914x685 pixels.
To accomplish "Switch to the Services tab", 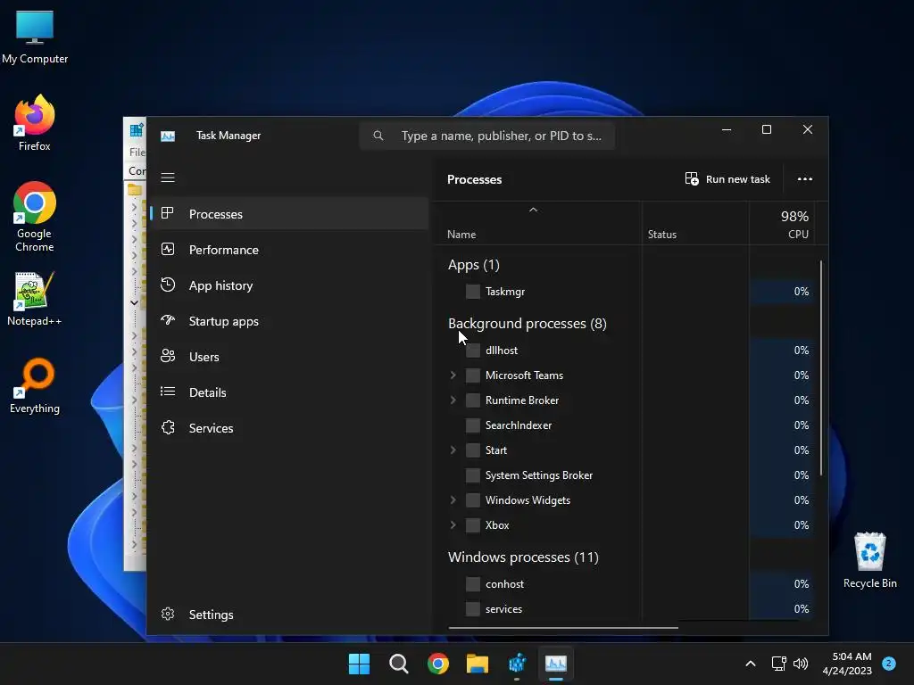I will coord(288,428).
